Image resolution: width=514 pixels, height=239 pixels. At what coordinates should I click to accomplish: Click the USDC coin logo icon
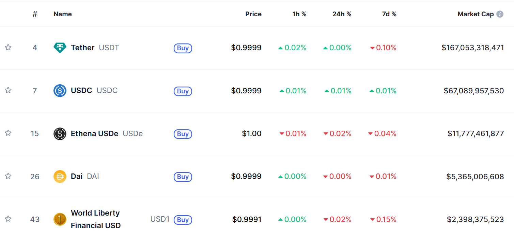pos(60,91)
